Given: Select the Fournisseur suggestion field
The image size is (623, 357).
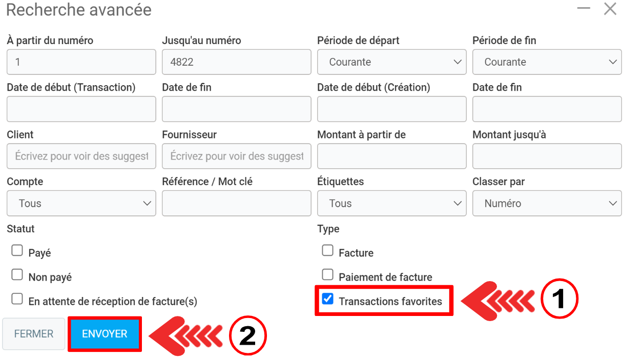Looking at the screenshot, I should pos(236,156).
